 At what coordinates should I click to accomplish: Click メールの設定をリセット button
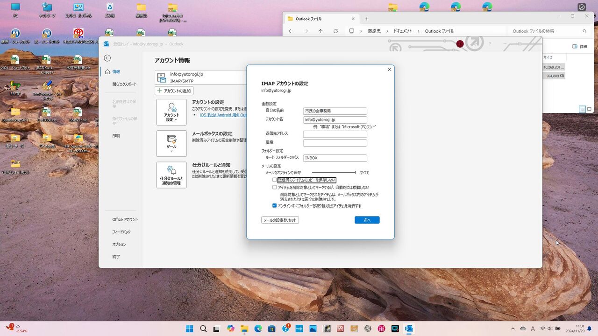[x=280, y=220]
